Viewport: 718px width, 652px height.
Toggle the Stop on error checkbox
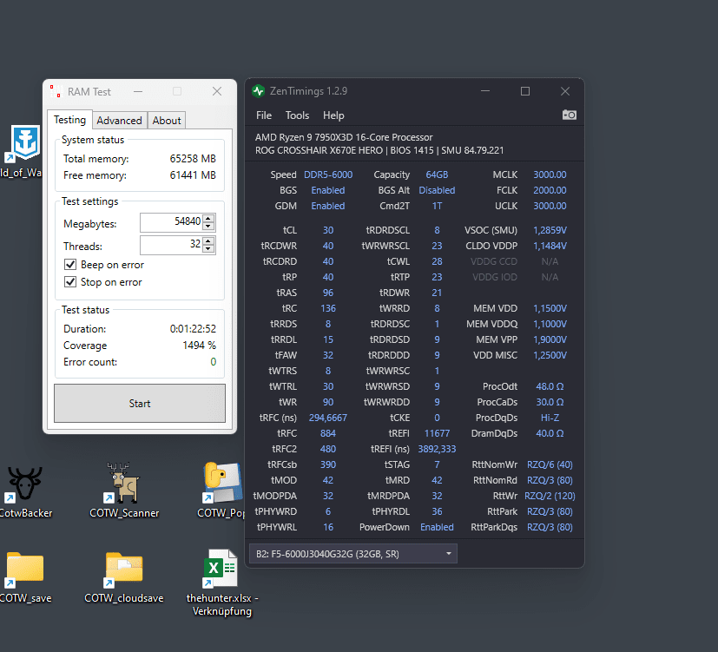(x=70, y=282)
